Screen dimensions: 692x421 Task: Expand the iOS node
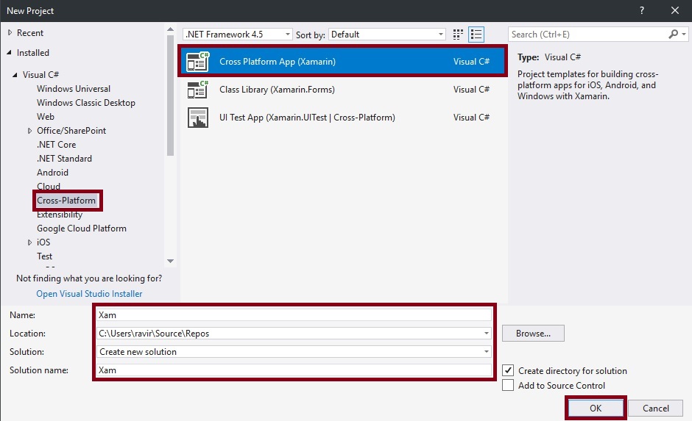tap(29, 242)
